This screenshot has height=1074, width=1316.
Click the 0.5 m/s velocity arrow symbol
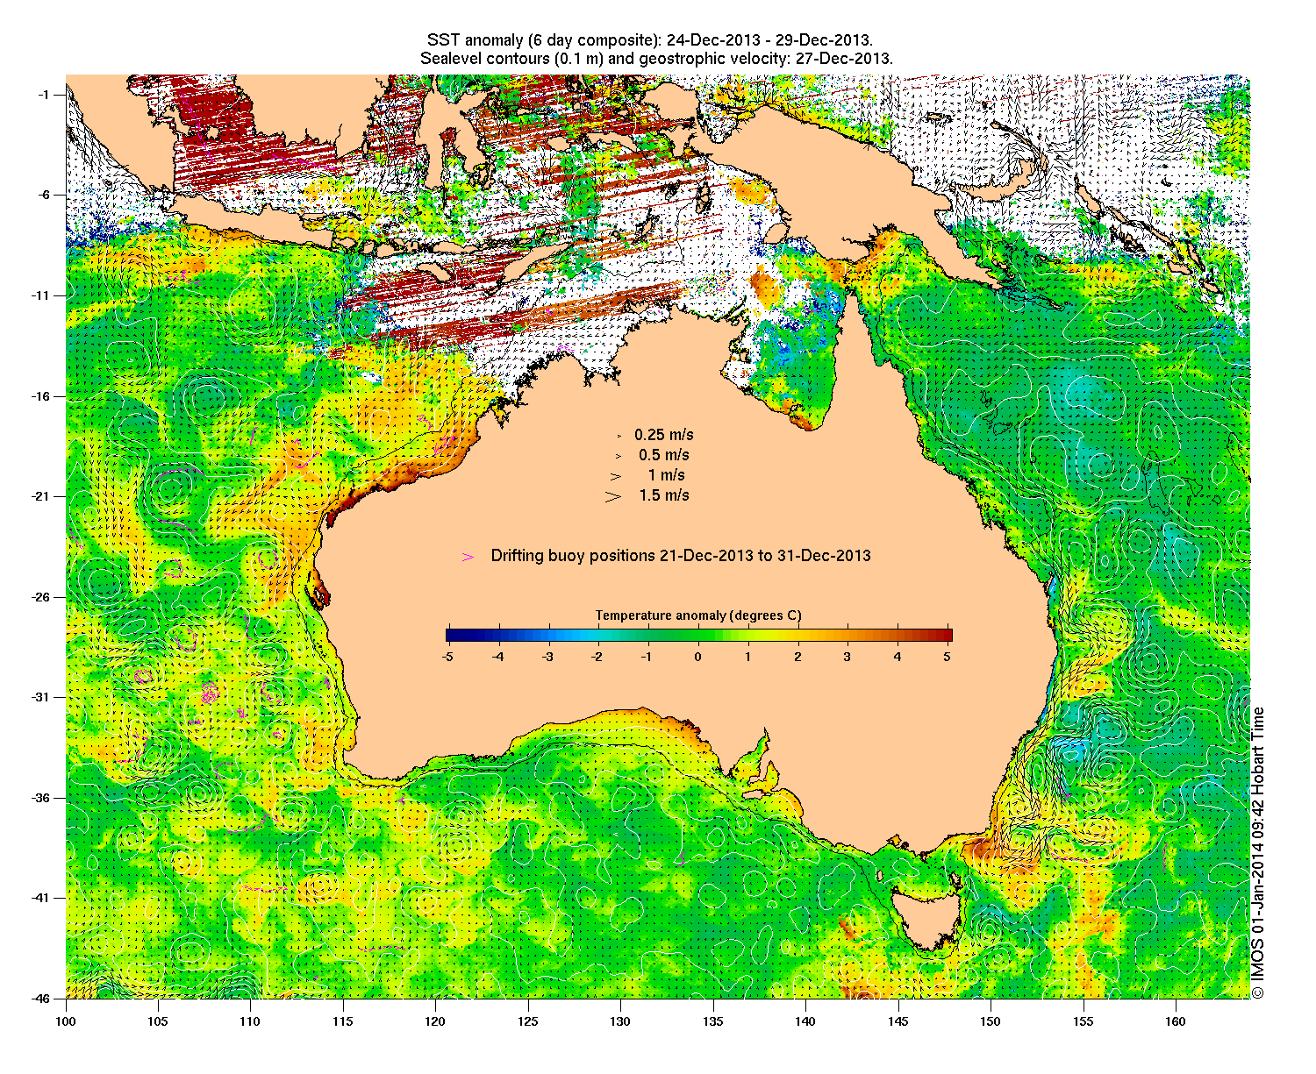618,456
